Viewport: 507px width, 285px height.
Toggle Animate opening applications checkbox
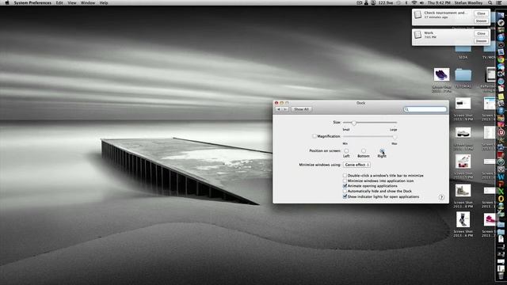coord(345,186)
